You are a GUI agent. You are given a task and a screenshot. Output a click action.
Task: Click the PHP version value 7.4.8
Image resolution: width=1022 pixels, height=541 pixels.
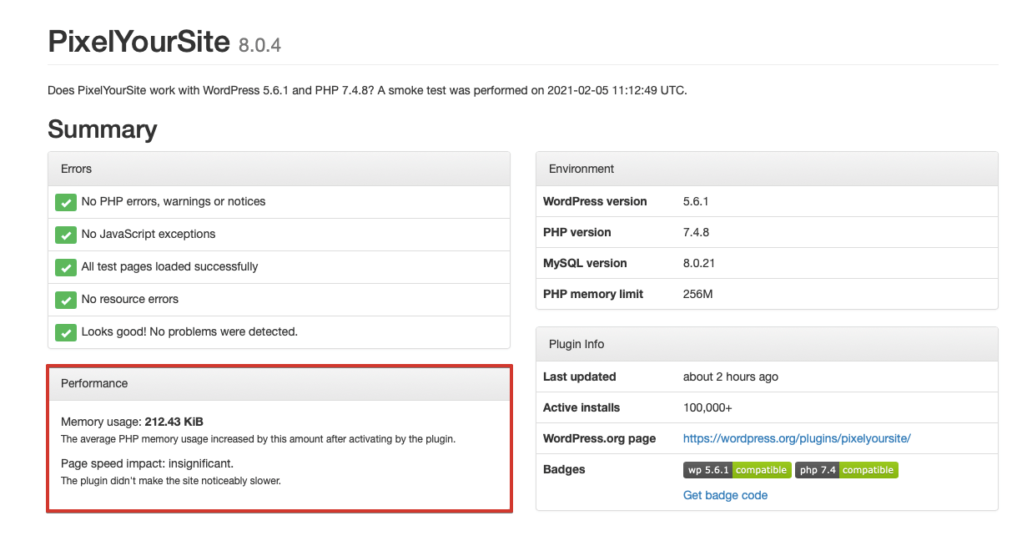coord(697,232)
